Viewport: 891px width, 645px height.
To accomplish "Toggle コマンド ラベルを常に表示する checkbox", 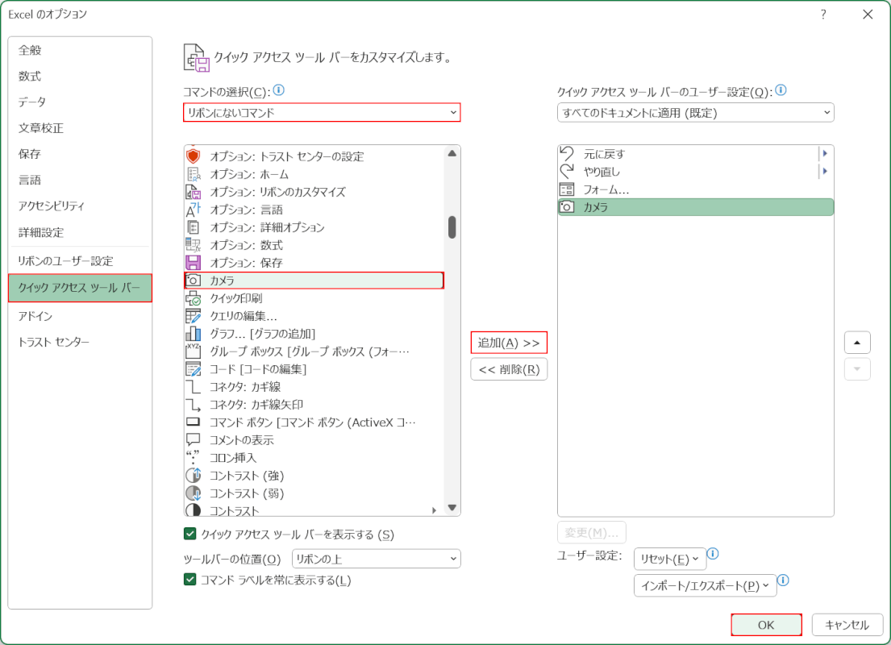I will 190,580.
